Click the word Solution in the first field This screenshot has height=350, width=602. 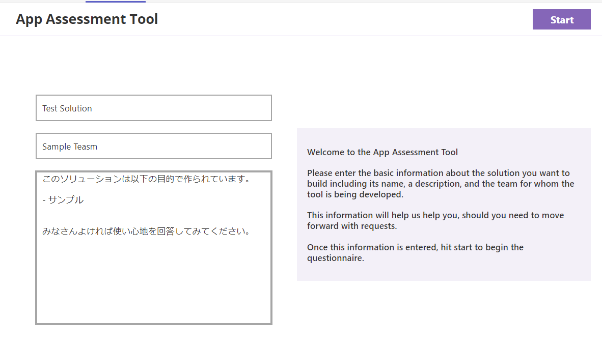76,108
